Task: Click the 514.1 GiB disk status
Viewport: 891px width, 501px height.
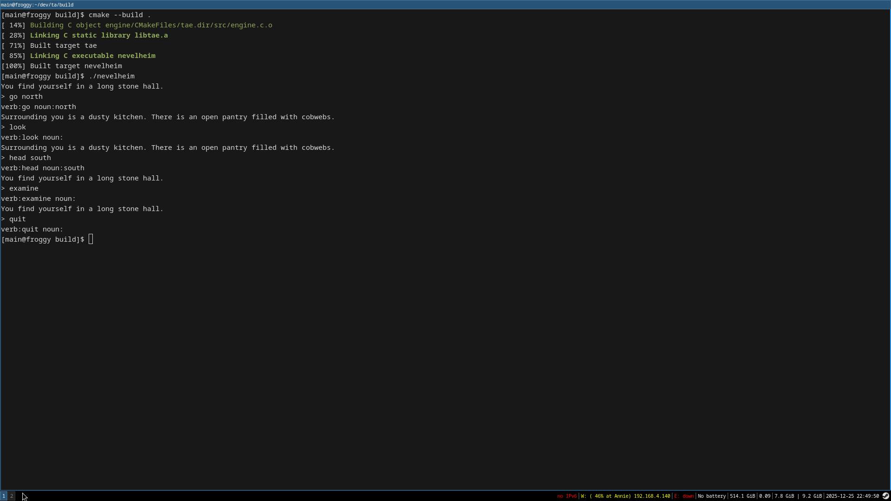Action: (x=742, y=496)
